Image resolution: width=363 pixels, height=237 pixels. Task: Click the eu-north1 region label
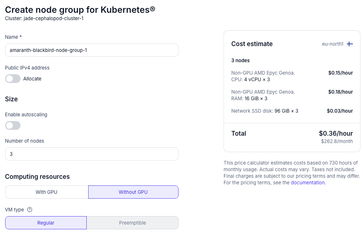(x=333, y=44)
